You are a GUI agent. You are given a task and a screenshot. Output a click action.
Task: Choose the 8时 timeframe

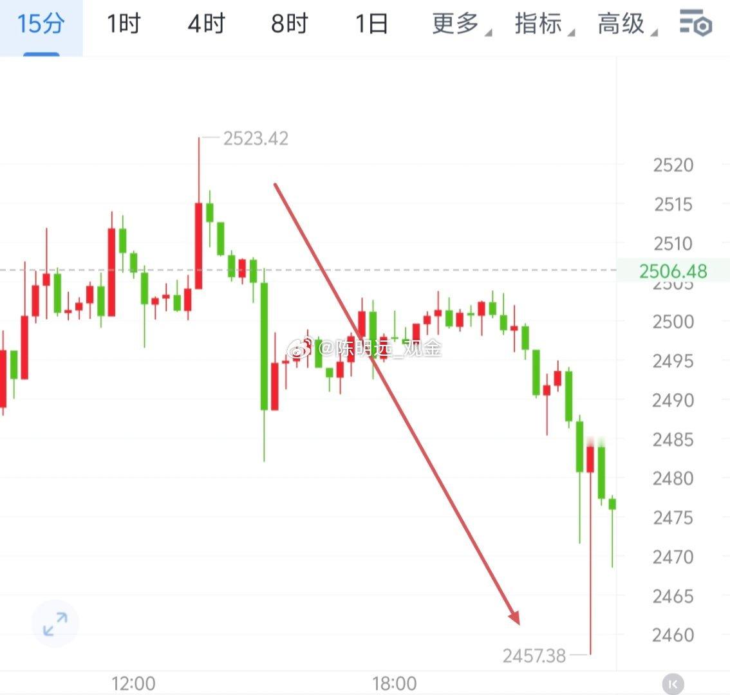(x=289, y=24)
